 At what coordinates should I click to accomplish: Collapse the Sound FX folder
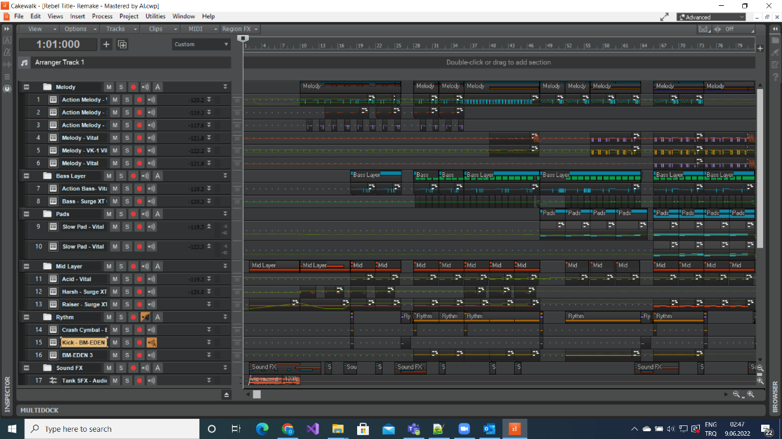(x=27, y=367)
